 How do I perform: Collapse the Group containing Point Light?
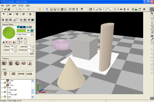(x=2, y=92)
